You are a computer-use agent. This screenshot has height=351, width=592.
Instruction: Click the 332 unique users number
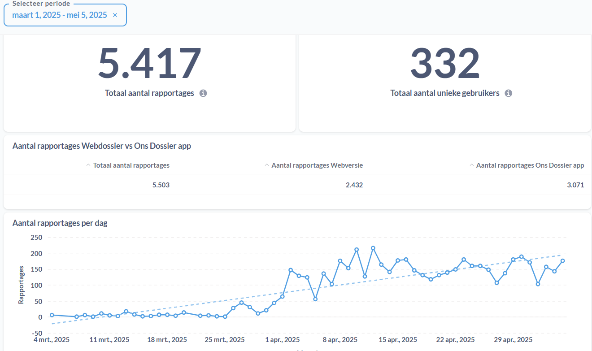(445, 63)
